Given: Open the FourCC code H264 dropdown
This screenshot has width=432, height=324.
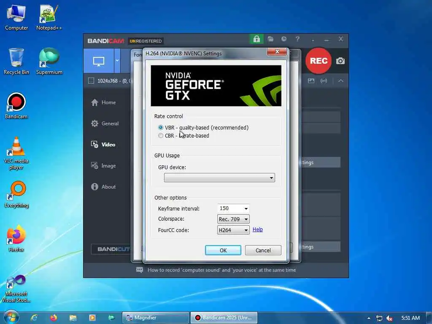Looking at the screenshot, I should click(x=233, y=230).
